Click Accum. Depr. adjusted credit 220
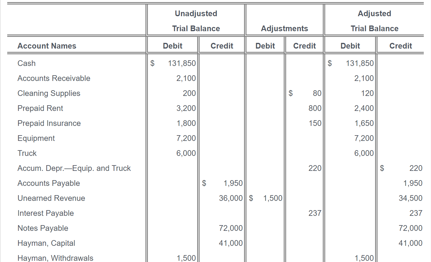The image size is (431, 262). pos(416,168)
